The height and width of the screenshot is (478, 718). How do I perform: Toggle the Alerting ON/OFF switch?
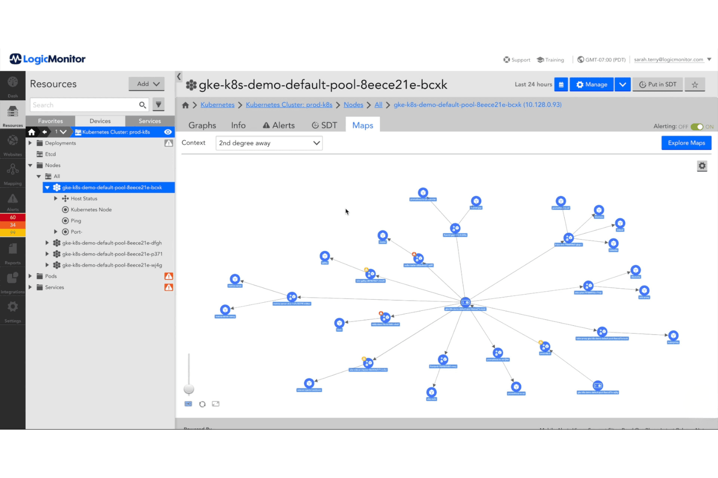(x=697, y=127)
